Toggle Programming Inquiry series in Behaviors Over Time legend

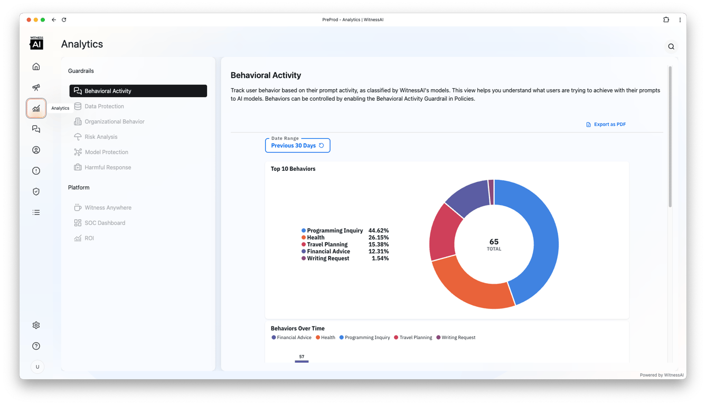(x=365, y=337)
